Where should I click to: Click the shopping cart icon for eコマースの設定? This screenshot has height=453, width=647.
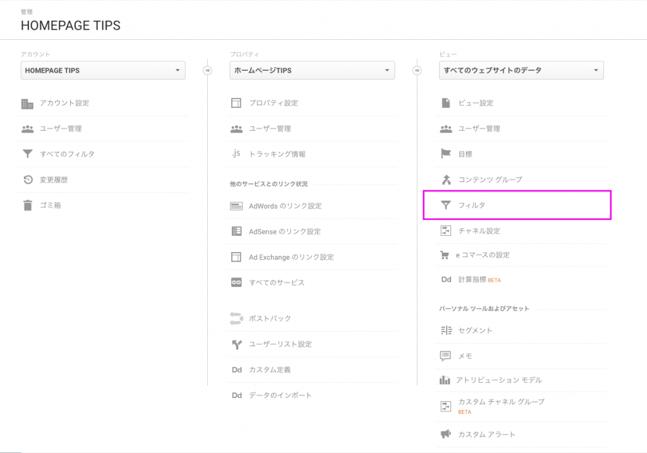coord(444,255)
